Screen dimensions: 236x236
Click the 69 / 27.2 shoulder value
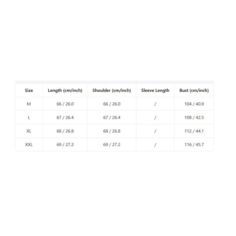click(x=112, y=145)
